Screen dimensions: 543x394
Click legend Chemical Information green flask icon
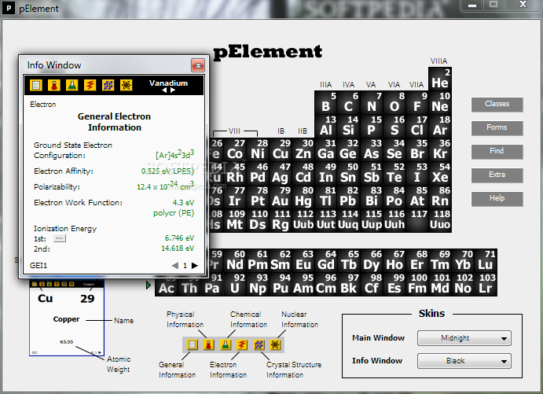tap(225, 344)
